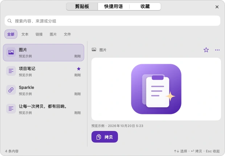Click the small image icon in preview header
The height and width of the screenshot is (156, 225).
(x=94, y=50)
